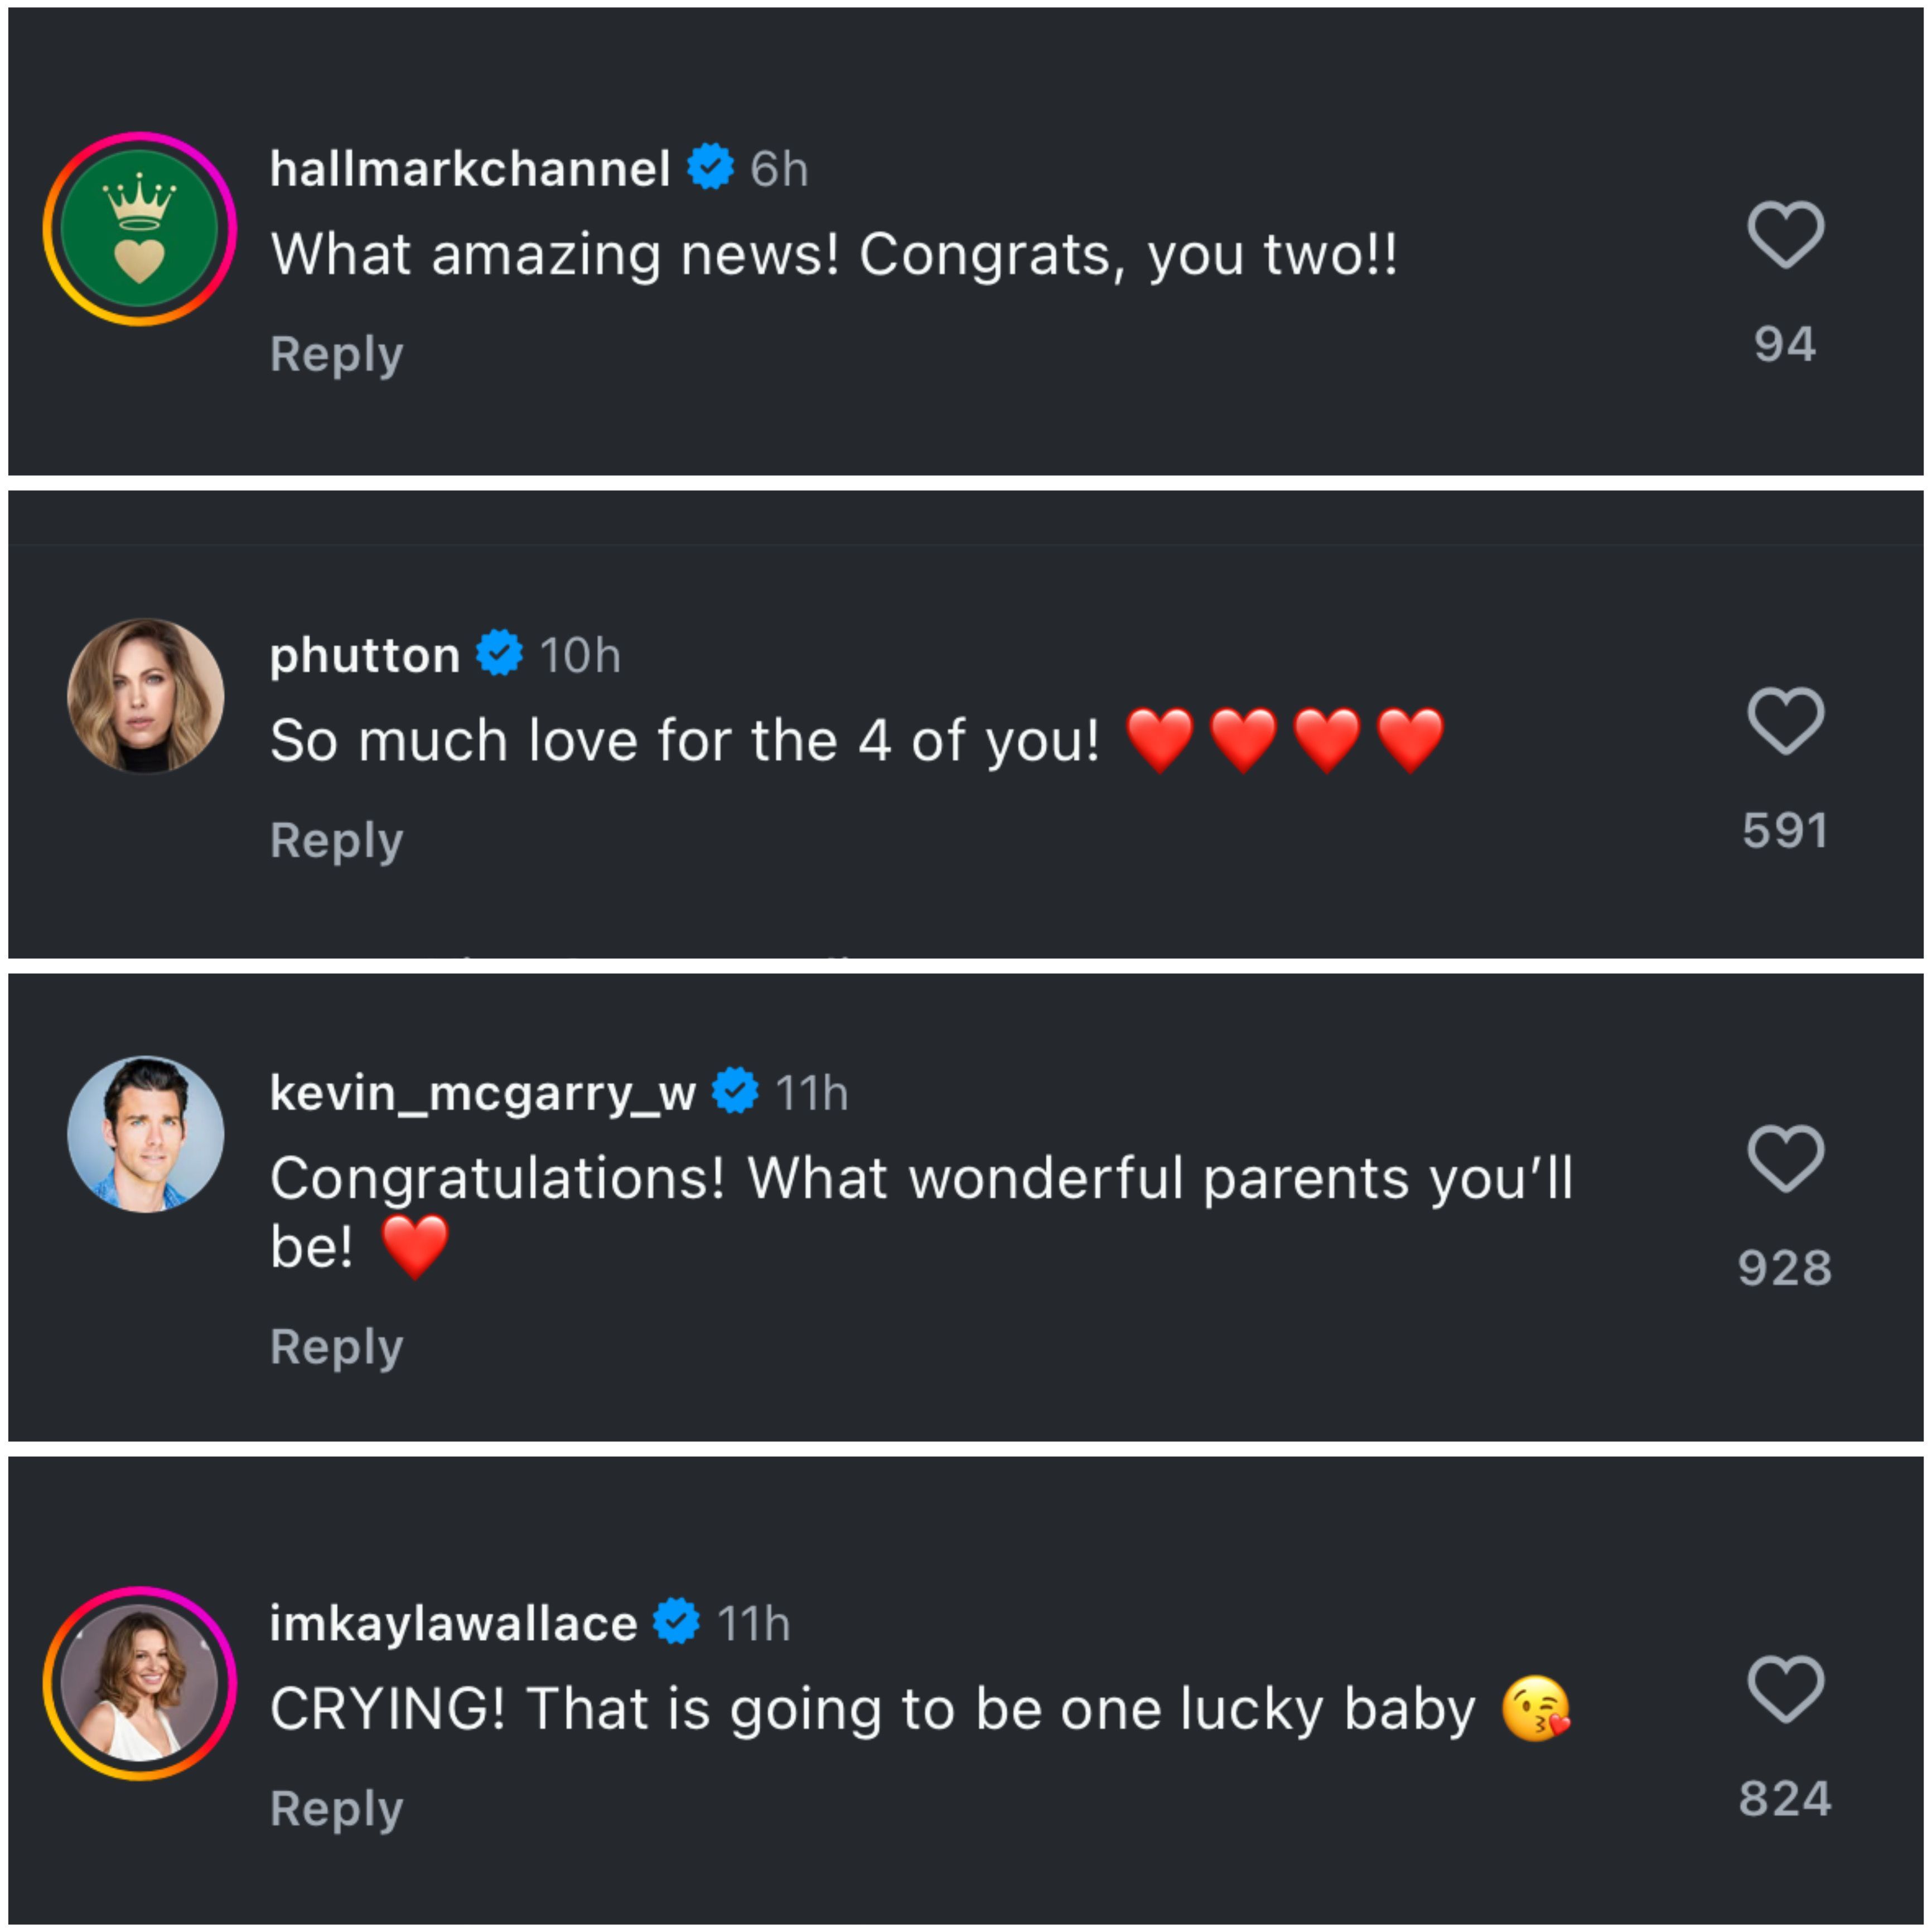Viewport: 1932px width, 1932px height.
Task: Click hallmarkchannel's verified badge
Action: tap(710, 167)
